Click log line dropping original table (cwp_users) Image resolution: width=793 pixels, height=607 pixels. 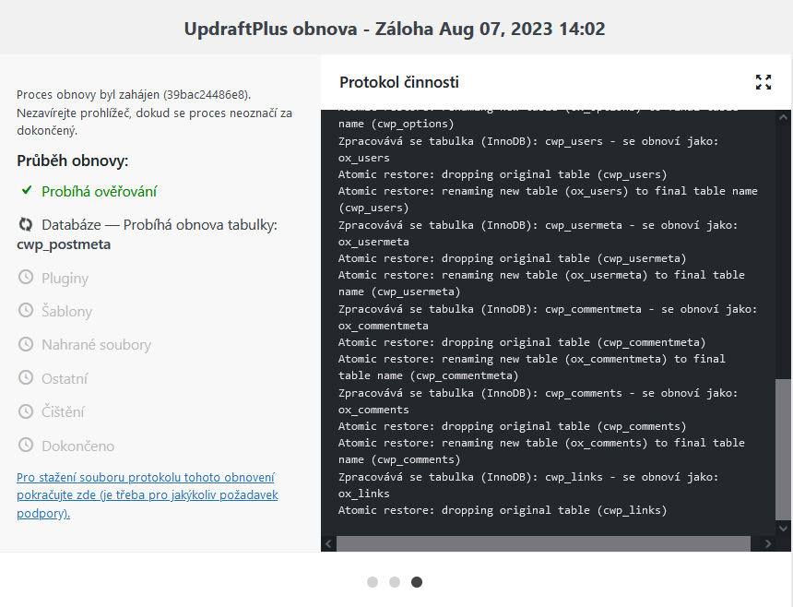pyautogui.click(x=503, y=174)
